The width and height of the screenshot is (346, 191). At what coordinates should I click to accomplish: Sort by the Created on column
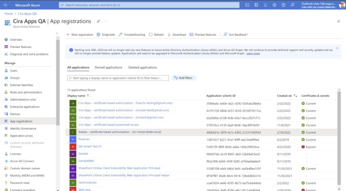[x=287, y=96]
